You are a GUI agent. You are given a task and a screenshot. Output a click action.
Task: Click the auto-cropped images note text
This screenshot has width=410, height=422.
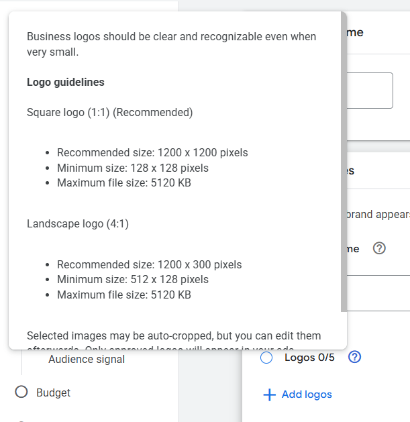point(174,335)
